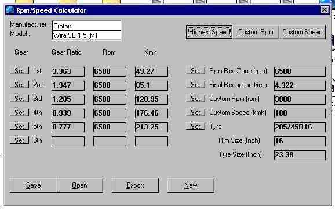Select the Custom Speed button
Image resolution: width=335 pixels, height=209 pixels.
coord(303,32)
